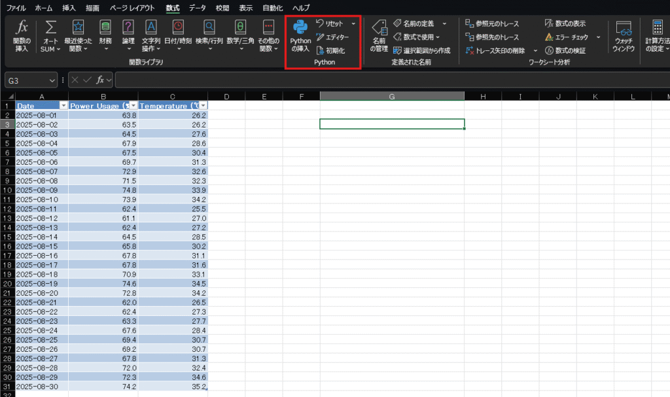Expand the Temperature column filter dropdown
The image size is (670, 397).
pos(203,105)
